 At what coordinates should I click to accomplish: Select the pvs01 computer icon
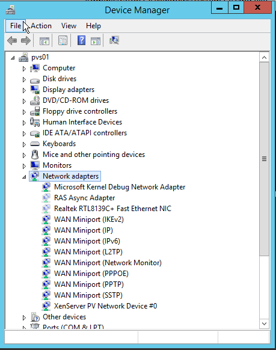click(23, 57)
